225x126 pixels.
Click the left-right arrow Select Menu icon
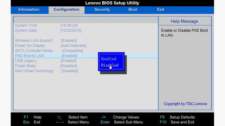click(60, 122)
